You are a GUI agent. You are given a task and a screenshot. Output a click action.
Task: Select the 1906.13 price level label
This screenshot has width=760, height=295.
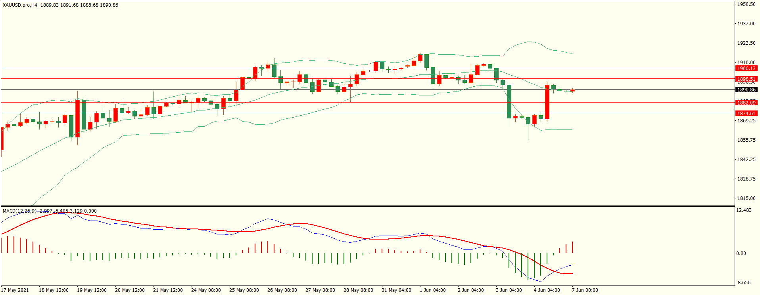point(746,69)
